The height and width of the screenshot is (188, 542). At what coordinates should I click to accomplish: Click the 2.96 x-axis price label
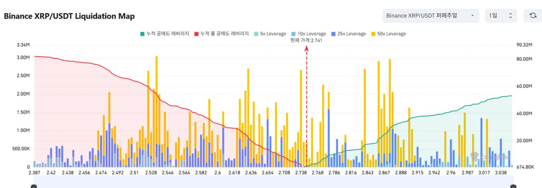coord(451,173)
